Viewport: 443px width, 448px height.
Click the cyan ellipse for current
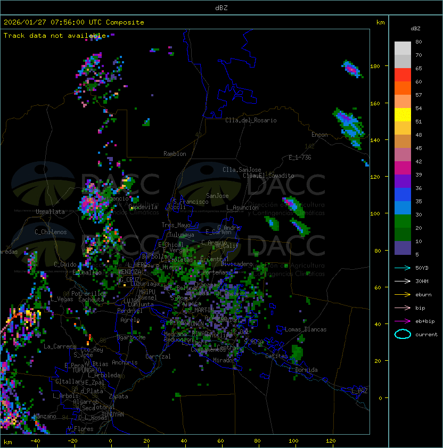click(403, 334)
